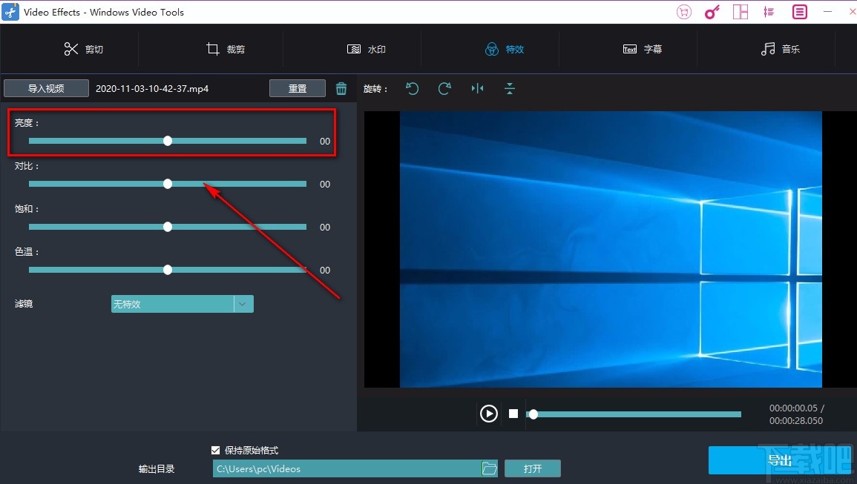Click the key registration icon in titlebar
The image size is (857, 484).
[712, 12]
